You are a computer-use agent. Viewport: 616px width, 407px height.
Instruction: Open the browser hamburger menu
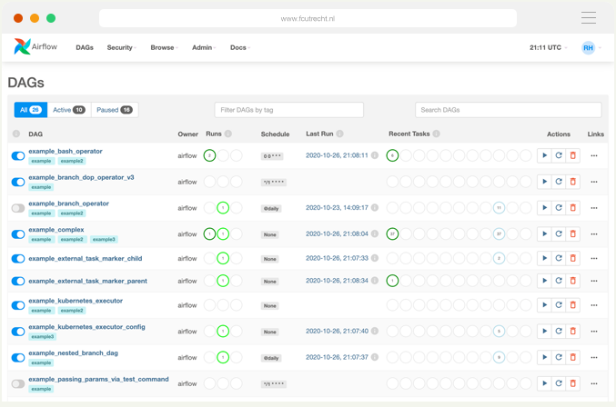(x=589, y=18)
